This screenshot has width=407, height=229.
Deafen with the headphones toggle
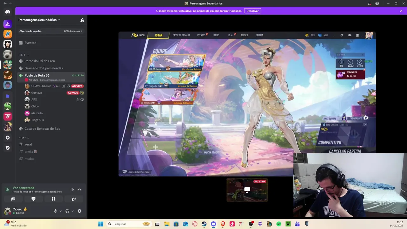pos(67,211)
